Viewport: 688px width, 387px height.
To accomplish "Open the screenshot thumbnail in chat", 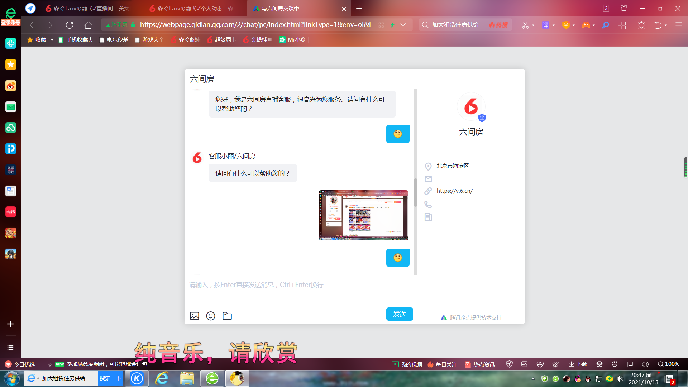I will tap(364, 215).
